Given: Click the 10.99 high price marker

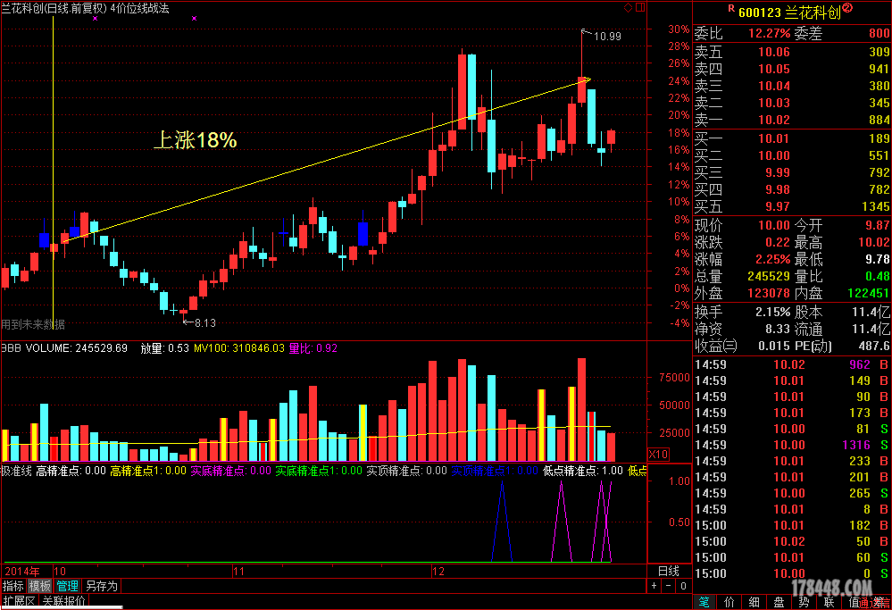Looking at the screenshot, I should point(607,37).
